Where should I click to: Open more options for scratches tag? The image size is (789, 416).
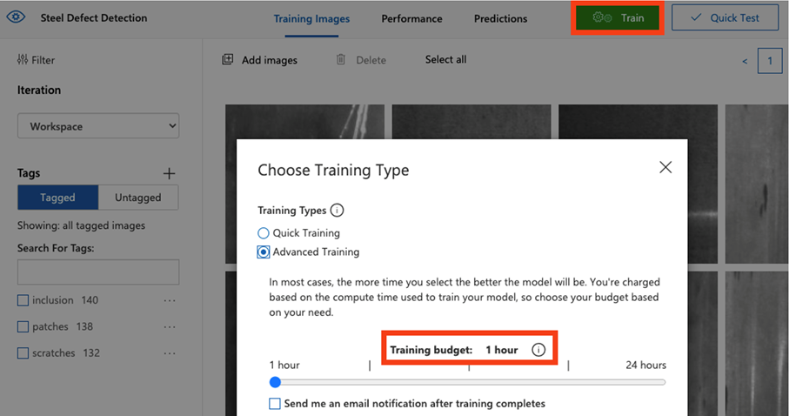coord(169,353)
